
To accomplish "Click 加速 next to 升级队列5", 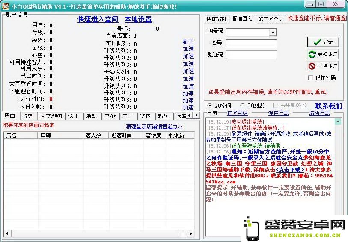I will click(x=188, y=79).
